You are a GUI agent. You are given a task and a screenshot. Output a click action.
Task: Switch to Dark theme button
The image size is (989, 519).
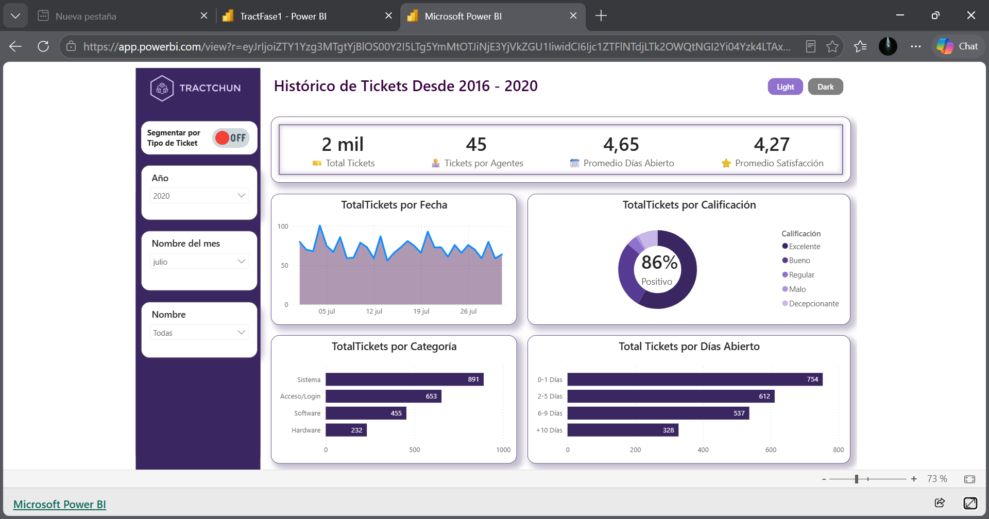(x=825, y=86)
